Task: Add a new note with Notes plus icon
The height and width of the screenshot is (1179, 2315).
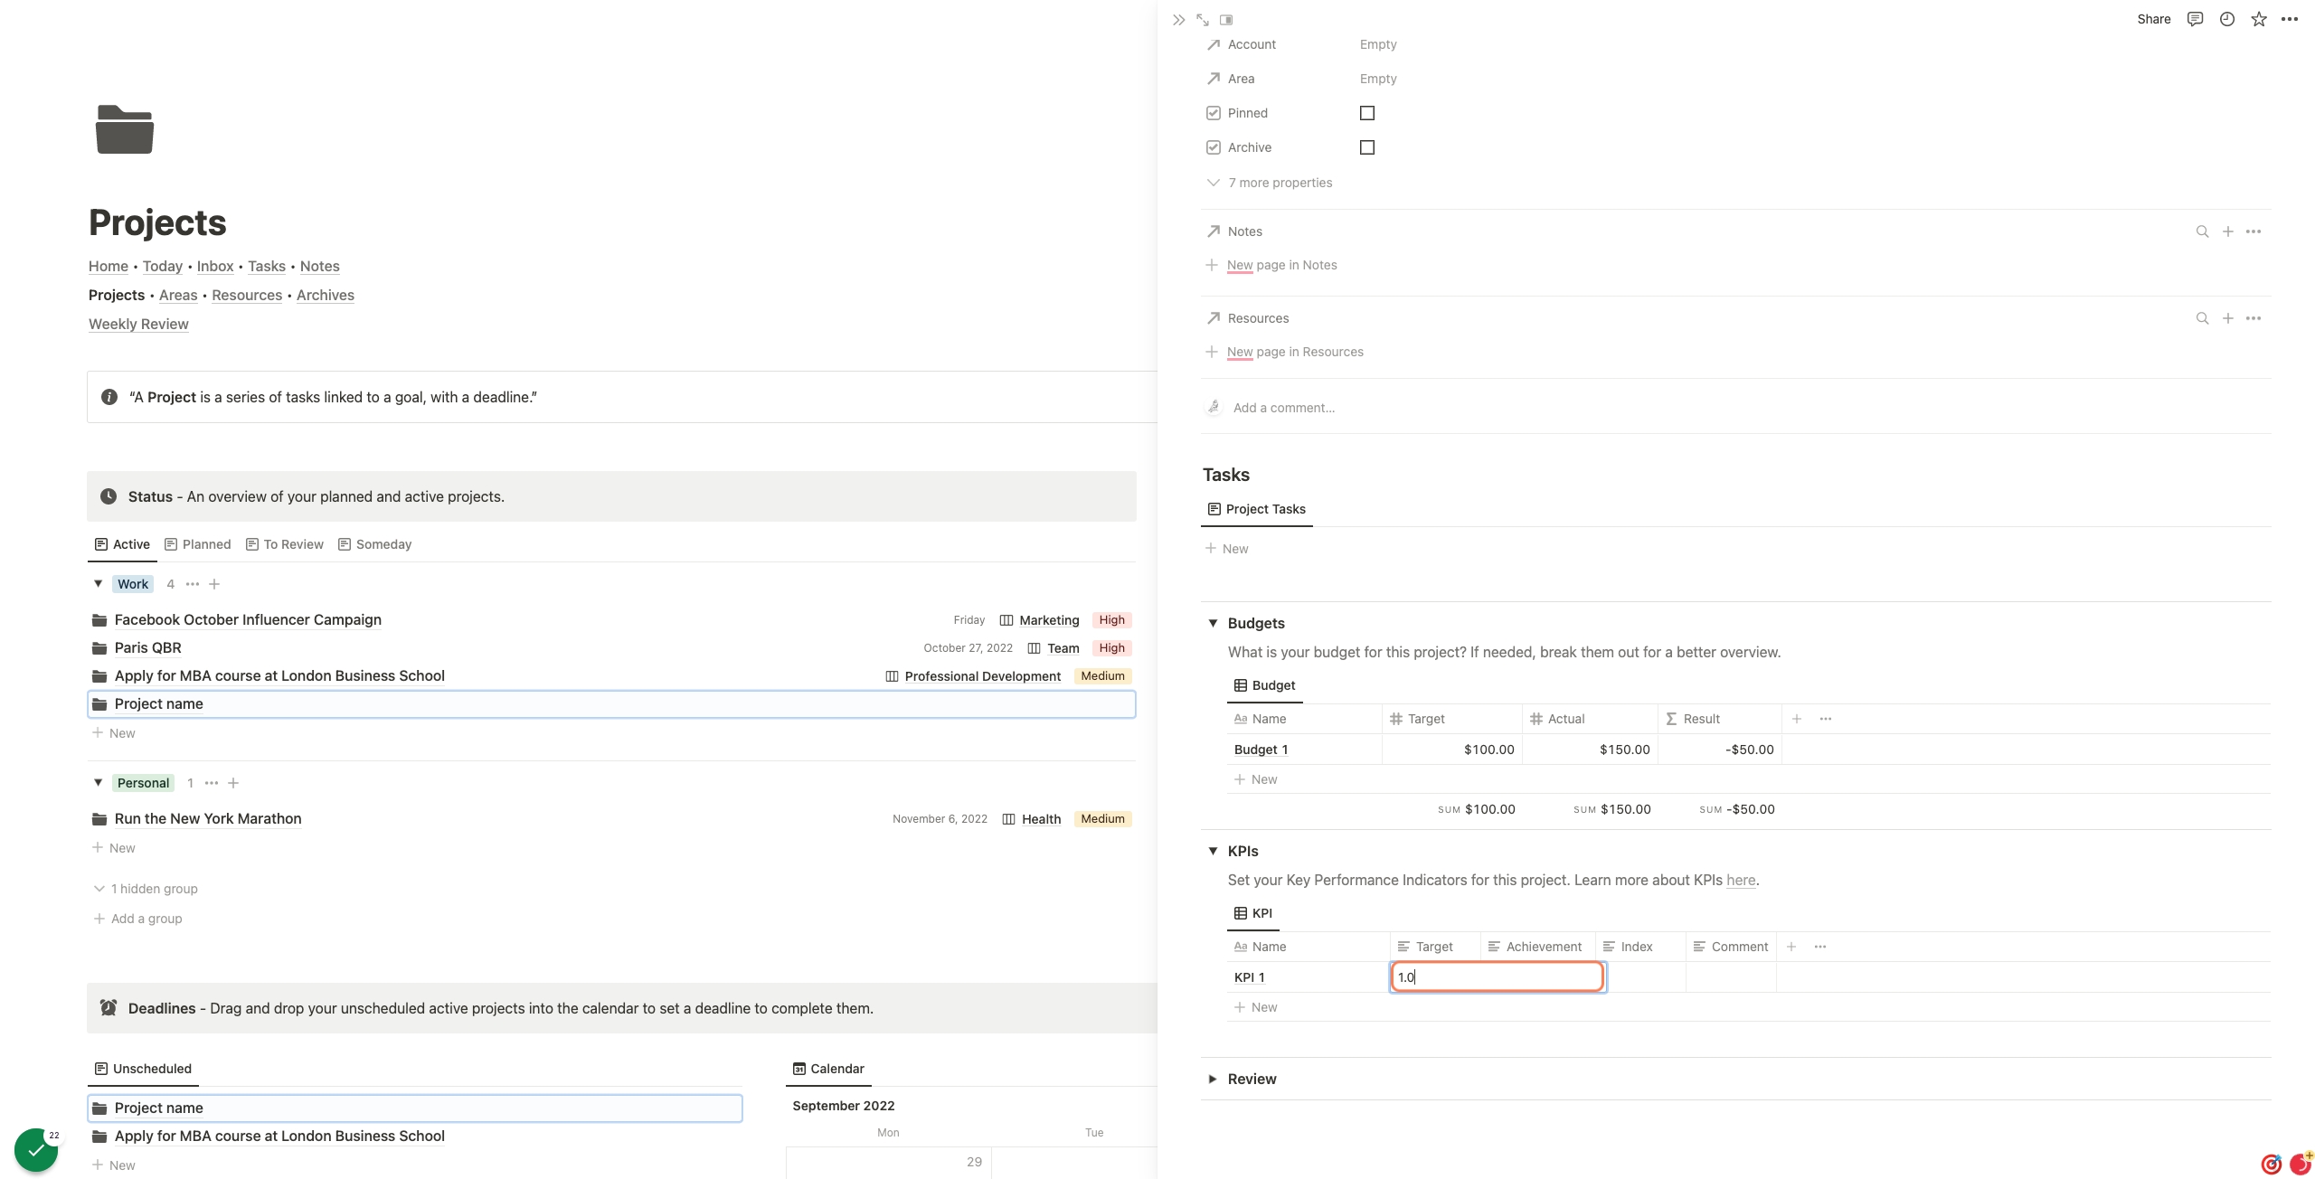Action: point(2228,231)
